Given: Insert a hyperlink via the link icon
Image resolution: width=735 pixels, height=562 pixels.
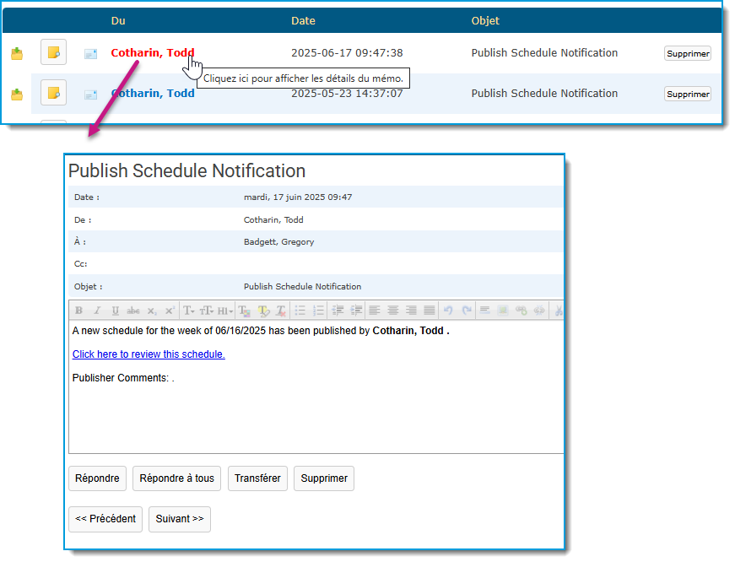Looking at the screenshot, I should pos(522,311).
